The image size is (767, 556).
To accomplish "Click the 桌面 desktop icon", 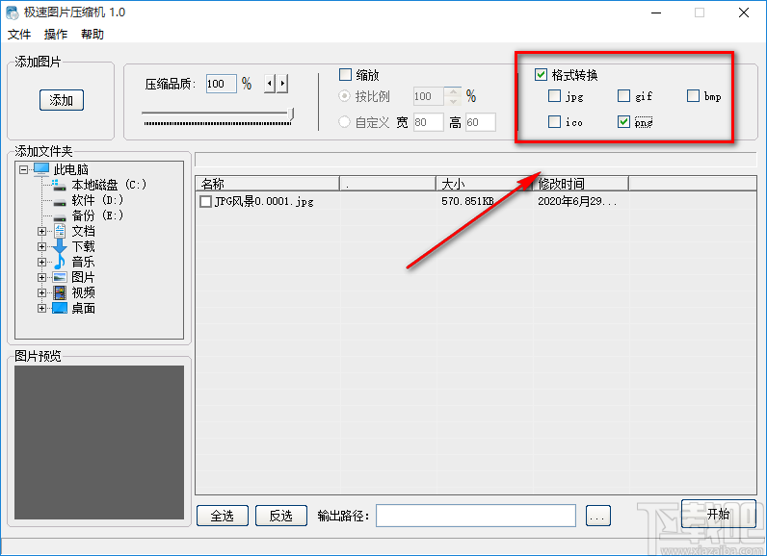I will [60, 308].
